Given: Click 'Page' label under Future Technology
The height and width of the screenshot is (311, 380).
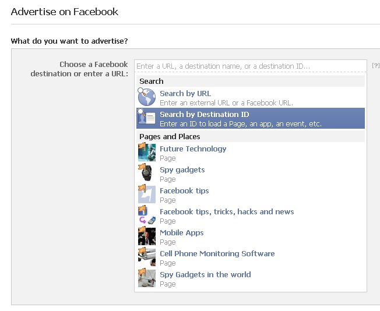Looking at the screenshot, I should click(x=168, y=158).
